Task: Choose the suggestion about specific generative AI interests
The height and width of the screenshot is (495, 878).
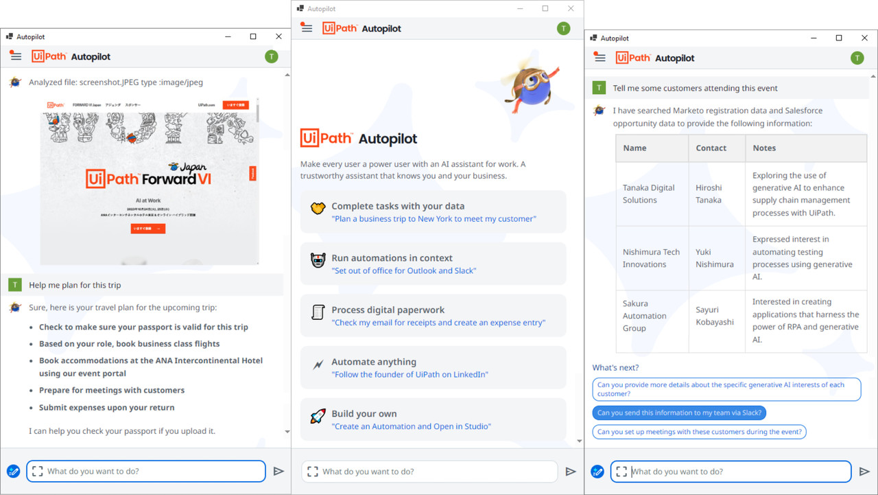Action: (x=726, y=389)
